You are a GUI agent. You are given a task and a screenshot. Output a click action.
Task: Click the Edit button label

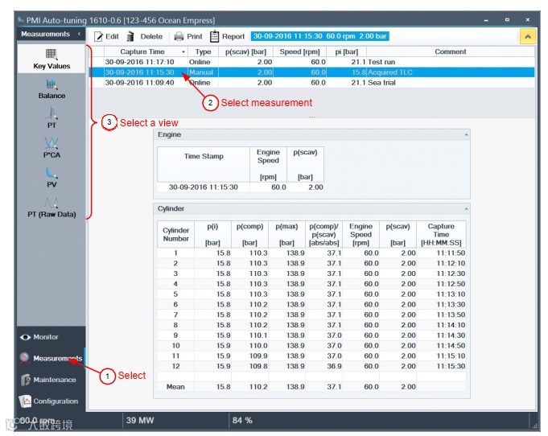[112, 36]
